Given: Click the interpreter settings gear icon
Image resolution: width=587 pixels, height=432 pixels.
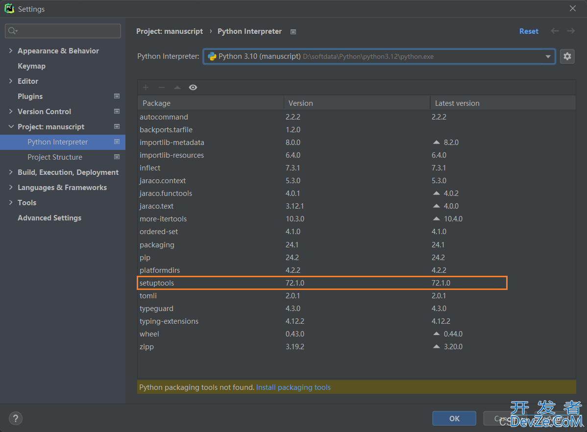Looking at the screenshot, I should pos(567,56).
